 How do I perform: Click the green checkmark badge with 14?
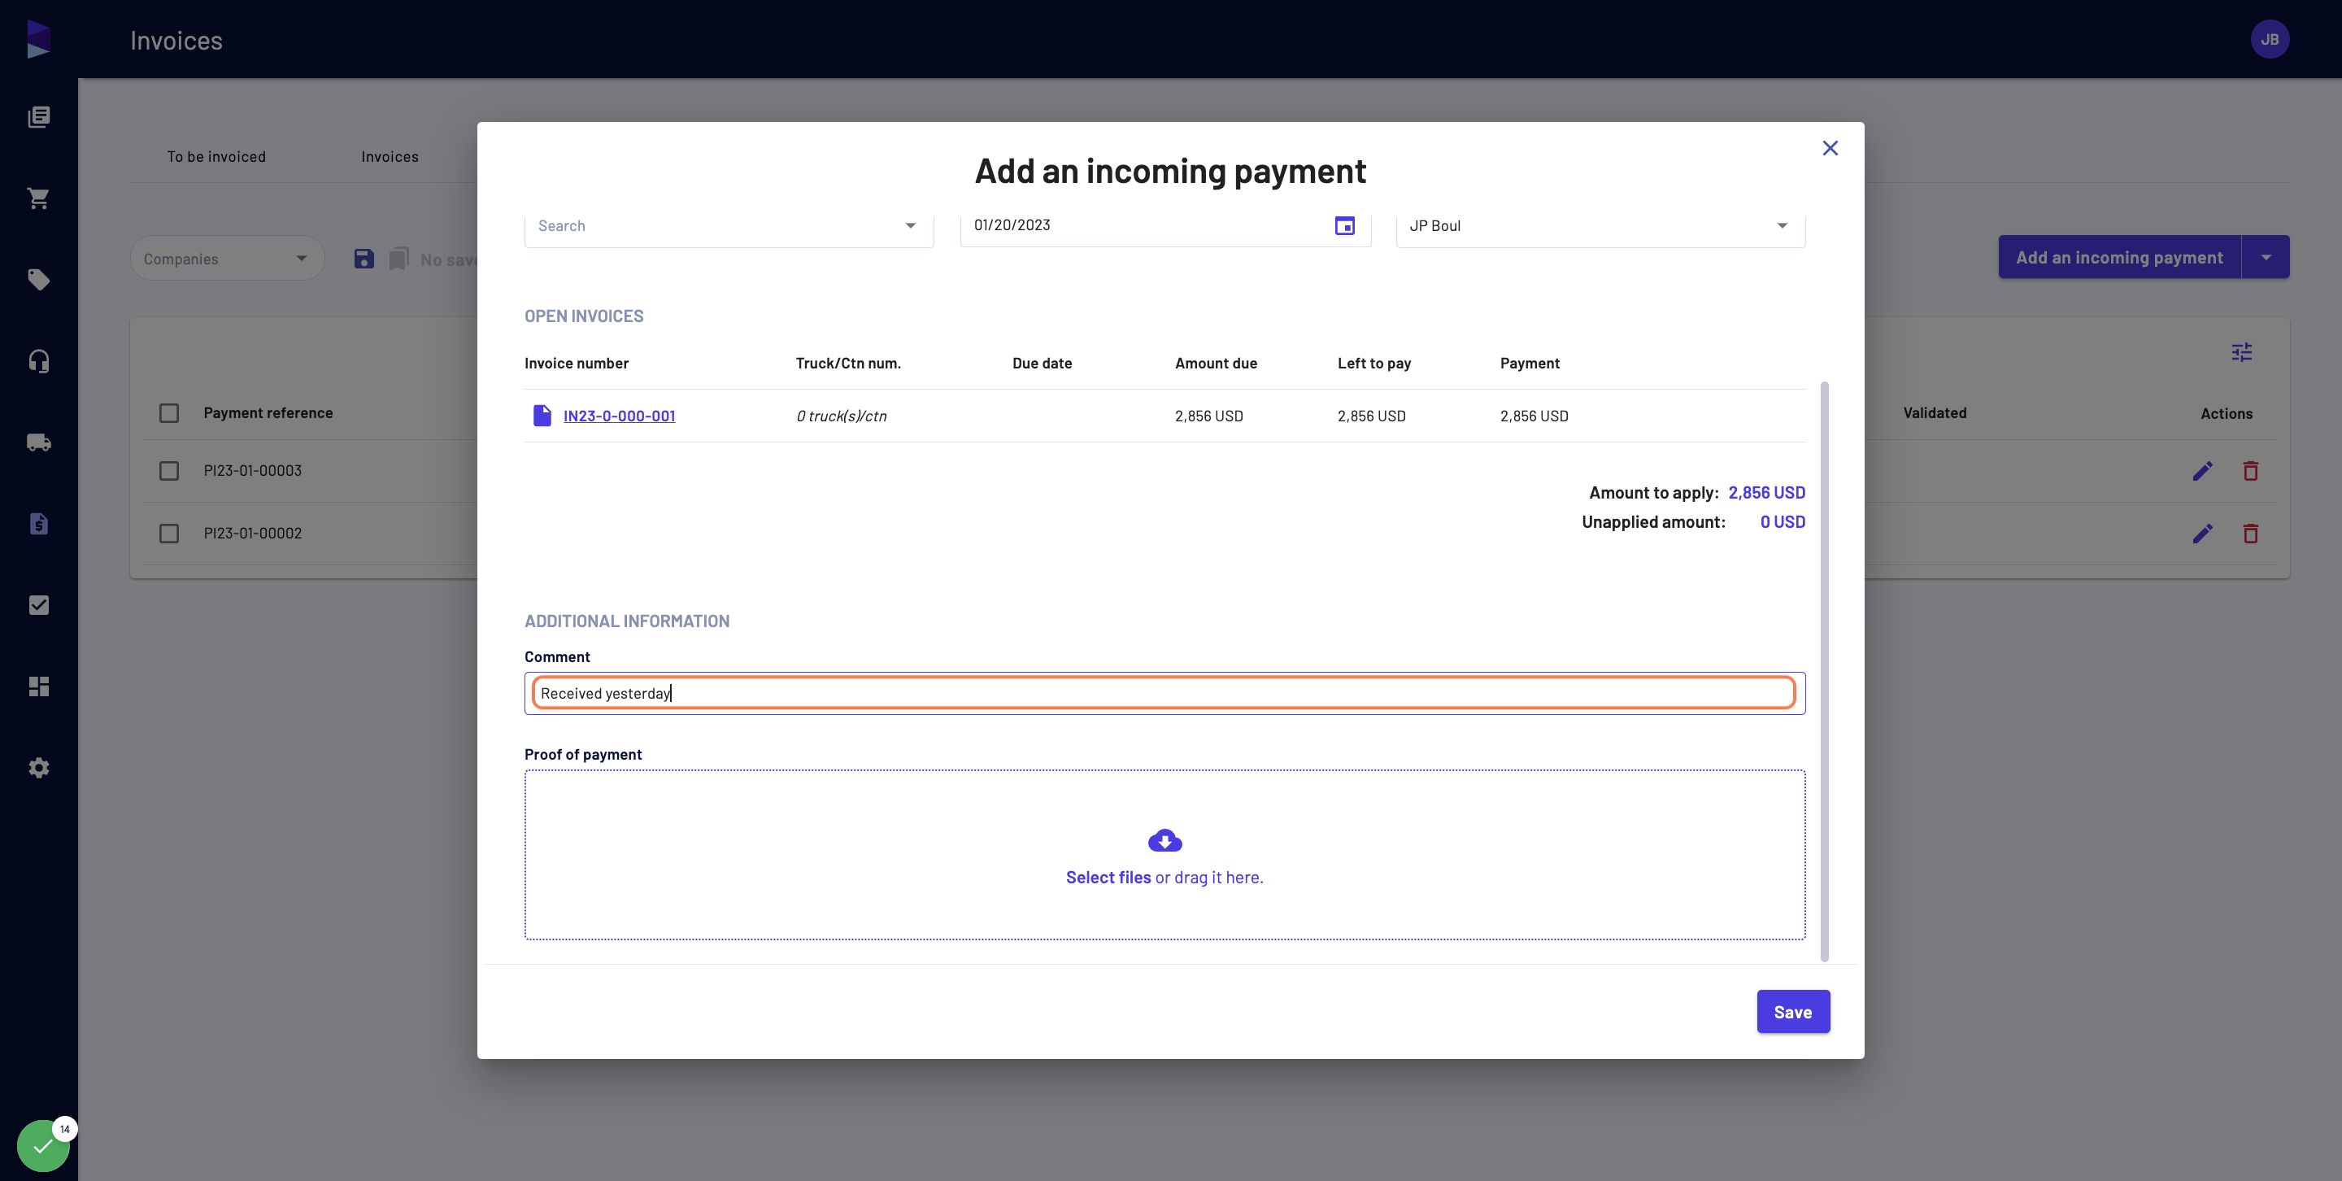pos(43,1145)
